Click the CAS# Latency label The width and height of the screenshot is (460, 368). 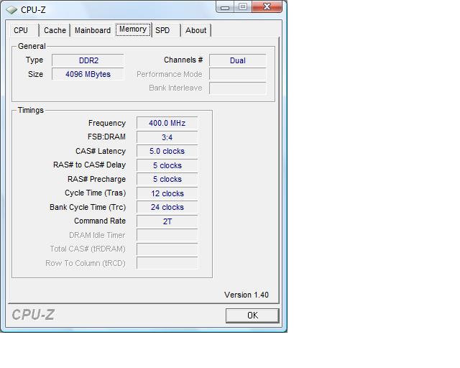point(101,151)
